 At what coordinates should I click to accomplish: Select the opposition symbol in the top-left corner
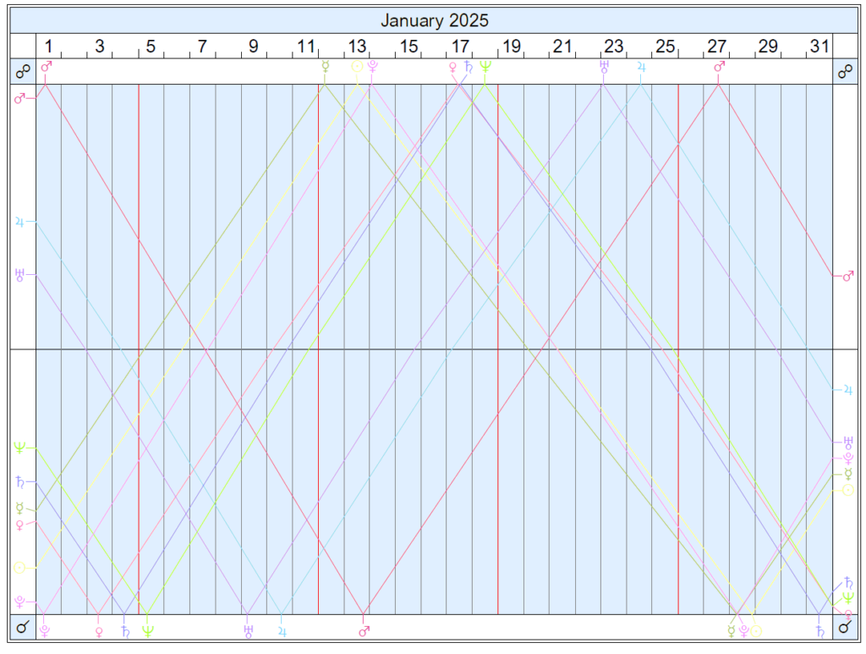pyautogui.click(x=21, y=71)
